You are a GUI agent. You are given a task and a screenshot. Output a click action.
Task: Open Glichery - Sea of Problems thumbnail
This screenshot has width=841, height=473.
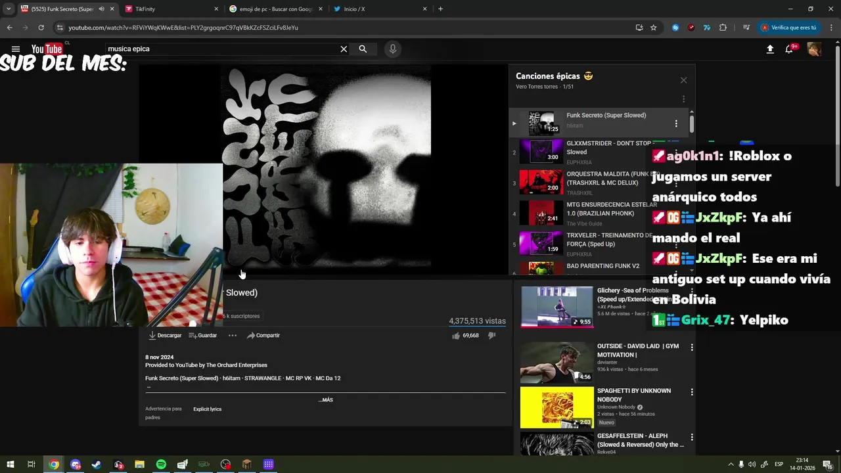tap(557, 307)
